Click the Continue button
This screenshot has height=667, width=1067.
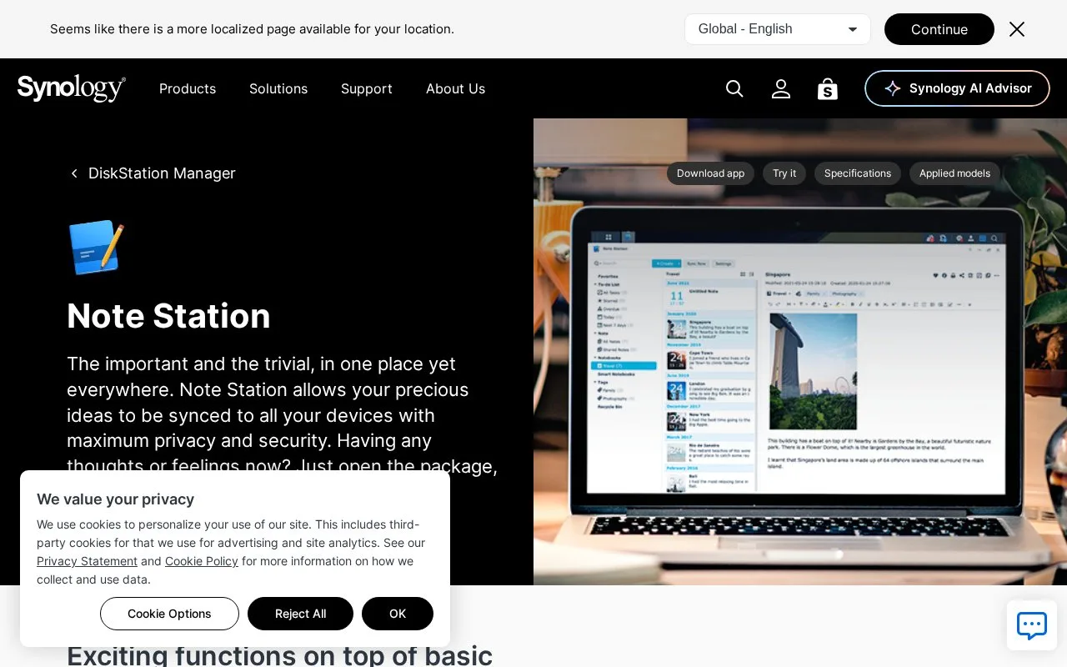pos(939,29)
